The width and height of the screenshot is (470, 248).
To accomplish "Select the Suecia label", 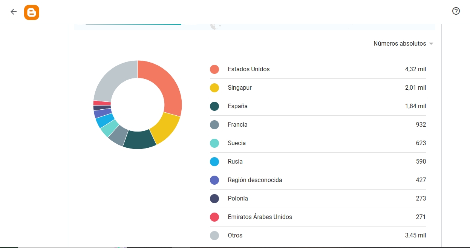I will (x=237, y=143).
